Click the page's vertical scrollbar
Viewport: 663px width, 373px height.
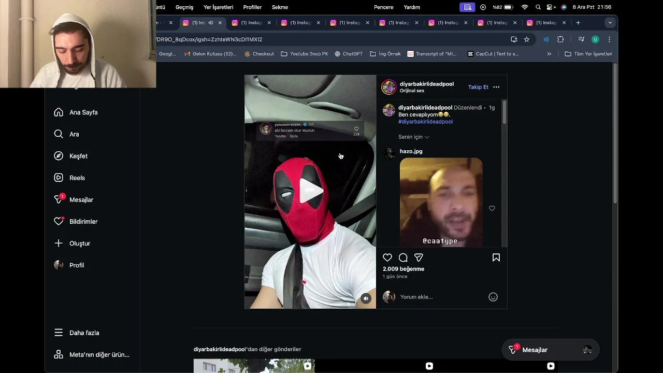pyautogui.click(x=615, y=133)
